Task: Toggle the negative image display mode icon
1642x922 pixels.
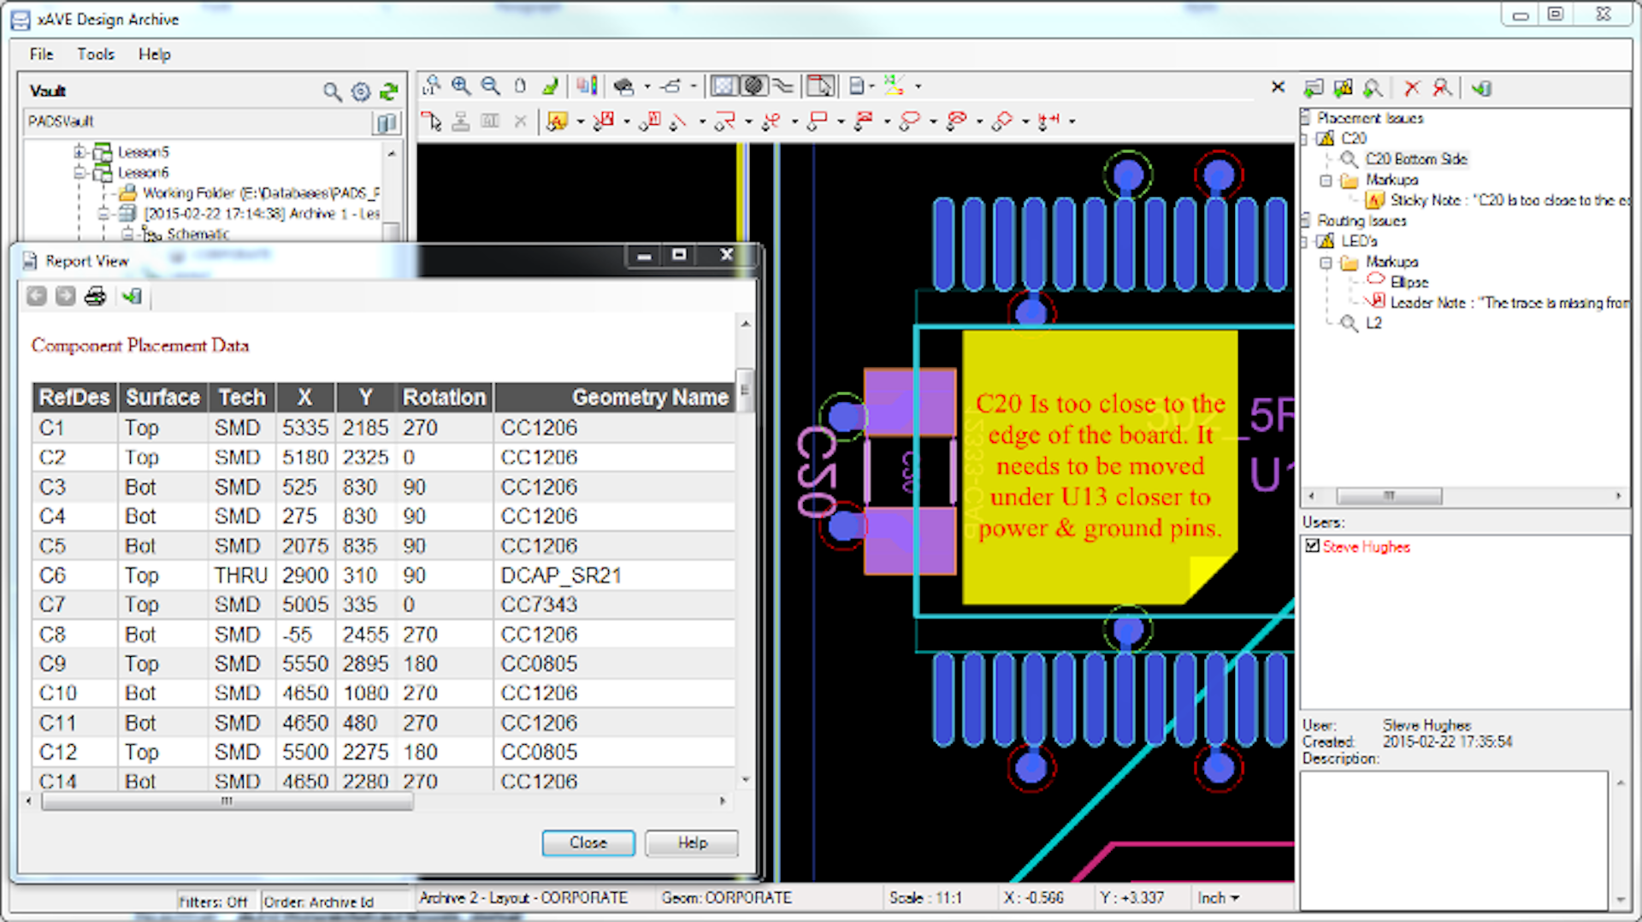Action: [753, 86]
